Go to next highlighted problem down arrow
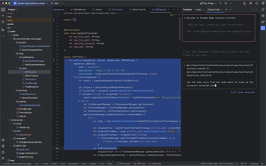266x166 pixels. [179, 15]
